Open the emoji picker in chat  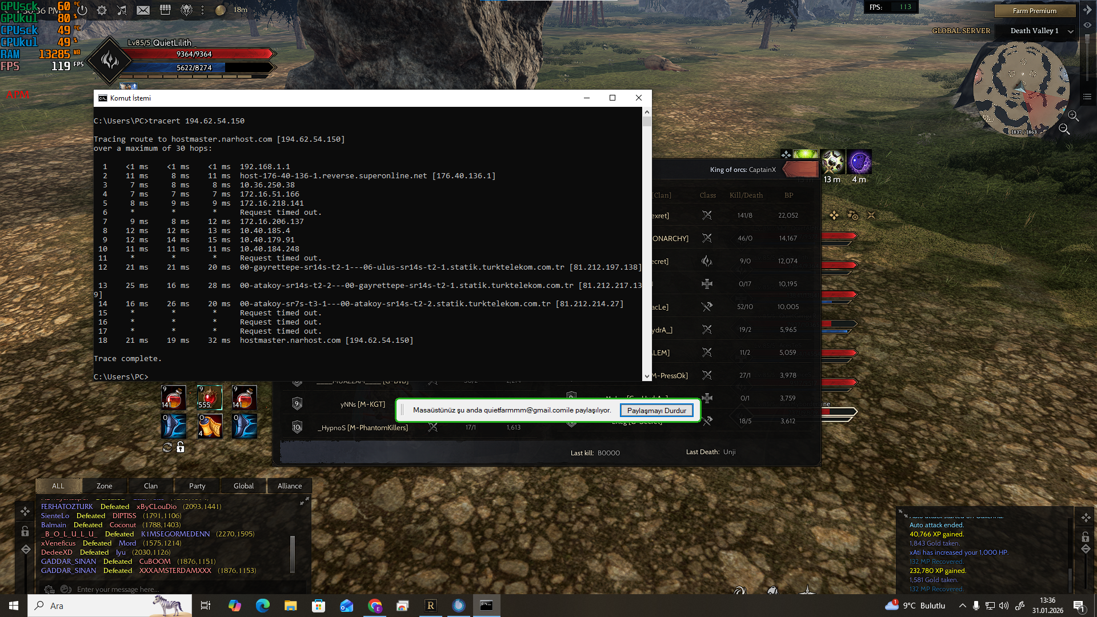click(66, 589)
